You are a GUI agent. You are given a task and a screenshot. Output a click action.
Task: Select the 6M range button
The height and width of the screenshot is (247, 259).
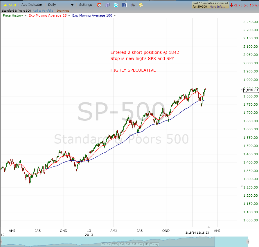pyautogui.click(x=122, y=244)
